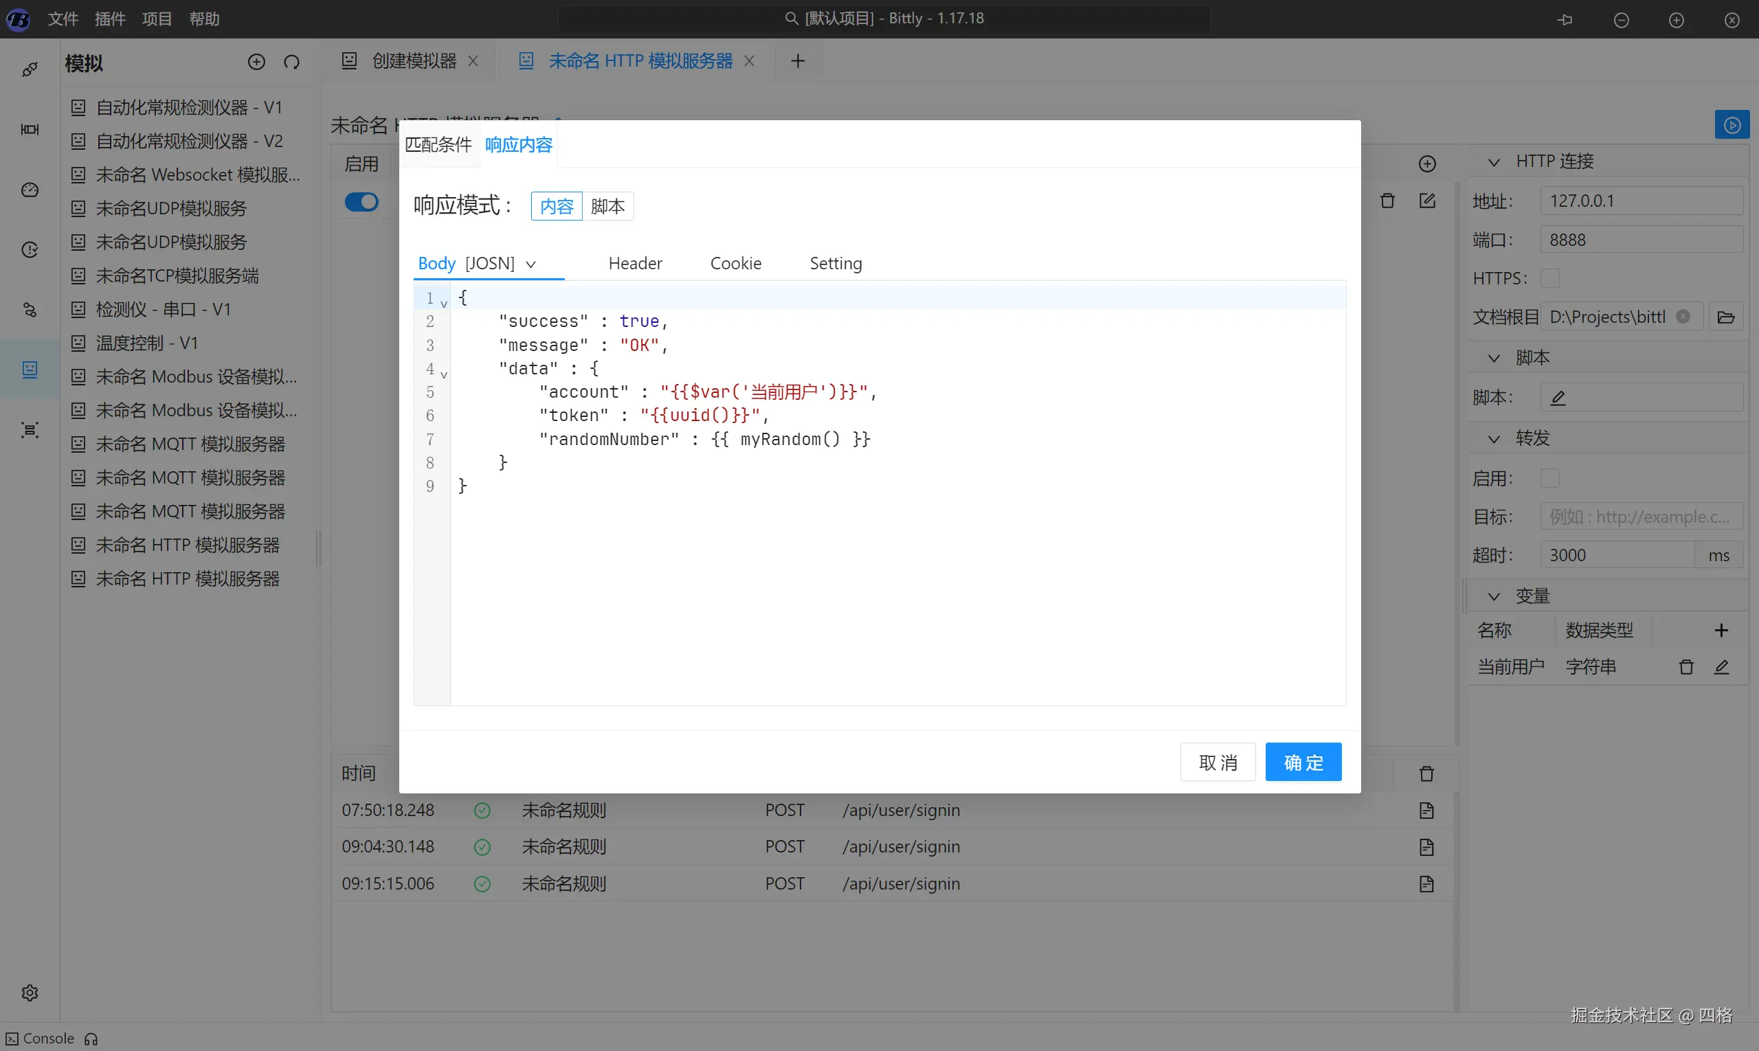Image resolution: width=1759 pixels, height=1051 pixels.
Task: Open the settings gear in sidebar
Action: point(30,993)
